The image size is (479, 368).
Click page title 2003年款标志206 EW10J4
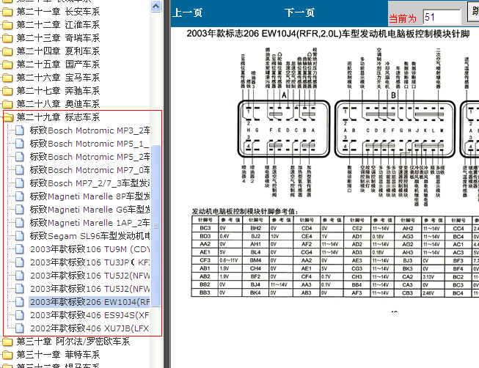[x=328, y=34]
